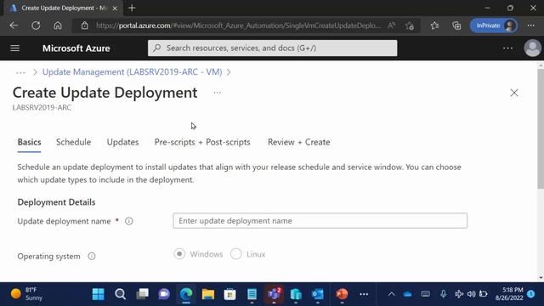Open browser Settings and more menu
The width and height of the screenshot is (544, 306).
tap(530, 25)
